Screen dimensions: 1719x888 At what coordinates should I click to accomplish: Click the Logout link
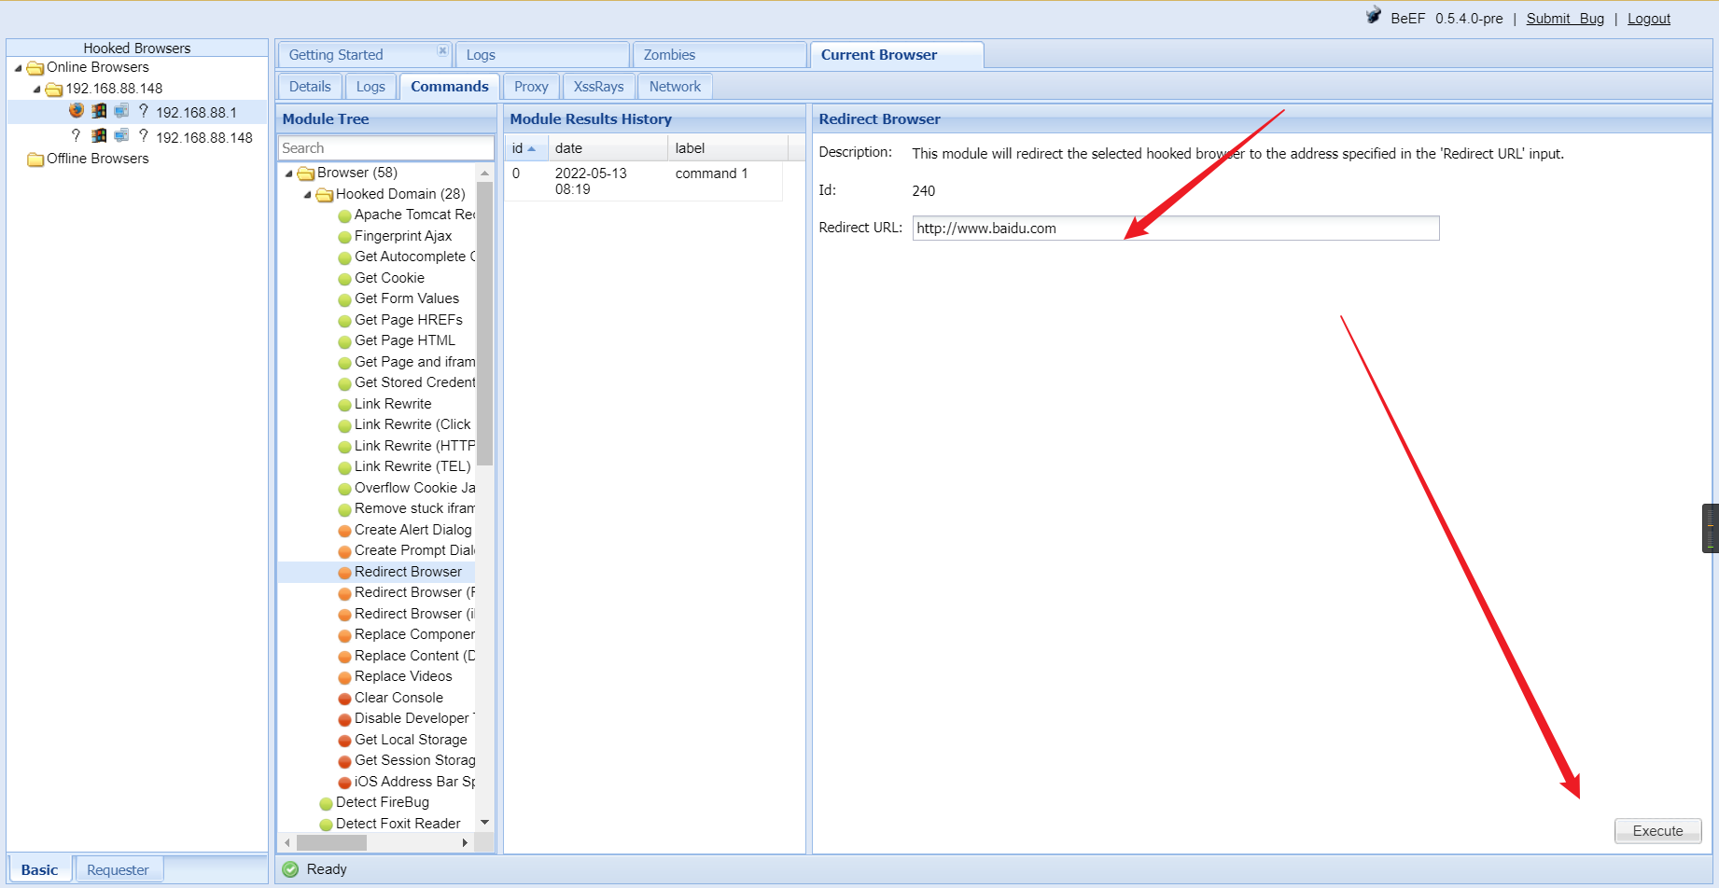coord(1649,19)
